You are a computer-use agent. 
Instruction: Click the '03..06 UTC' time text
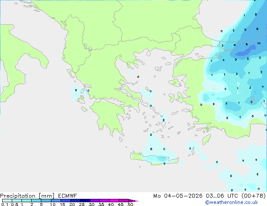(x=222, y=196)
